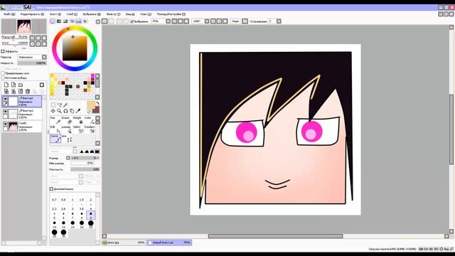Click the navigator preview thumbnail
The width and height of the screenshot is (455, 256).
(23, 26)
